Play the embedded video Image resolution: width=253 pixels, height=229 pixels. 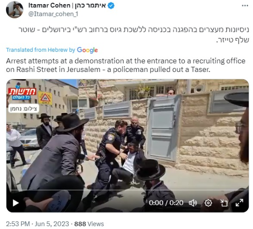point(16,203)
